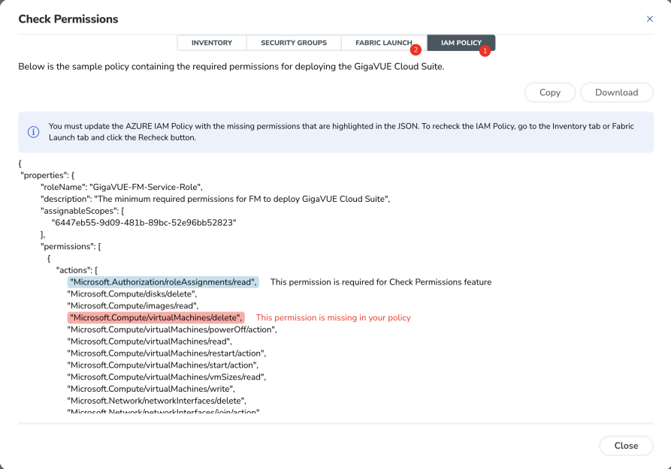Click the assignableScopes subscription ID value
The width and height of the screenshot is (671, 469).
144,223
